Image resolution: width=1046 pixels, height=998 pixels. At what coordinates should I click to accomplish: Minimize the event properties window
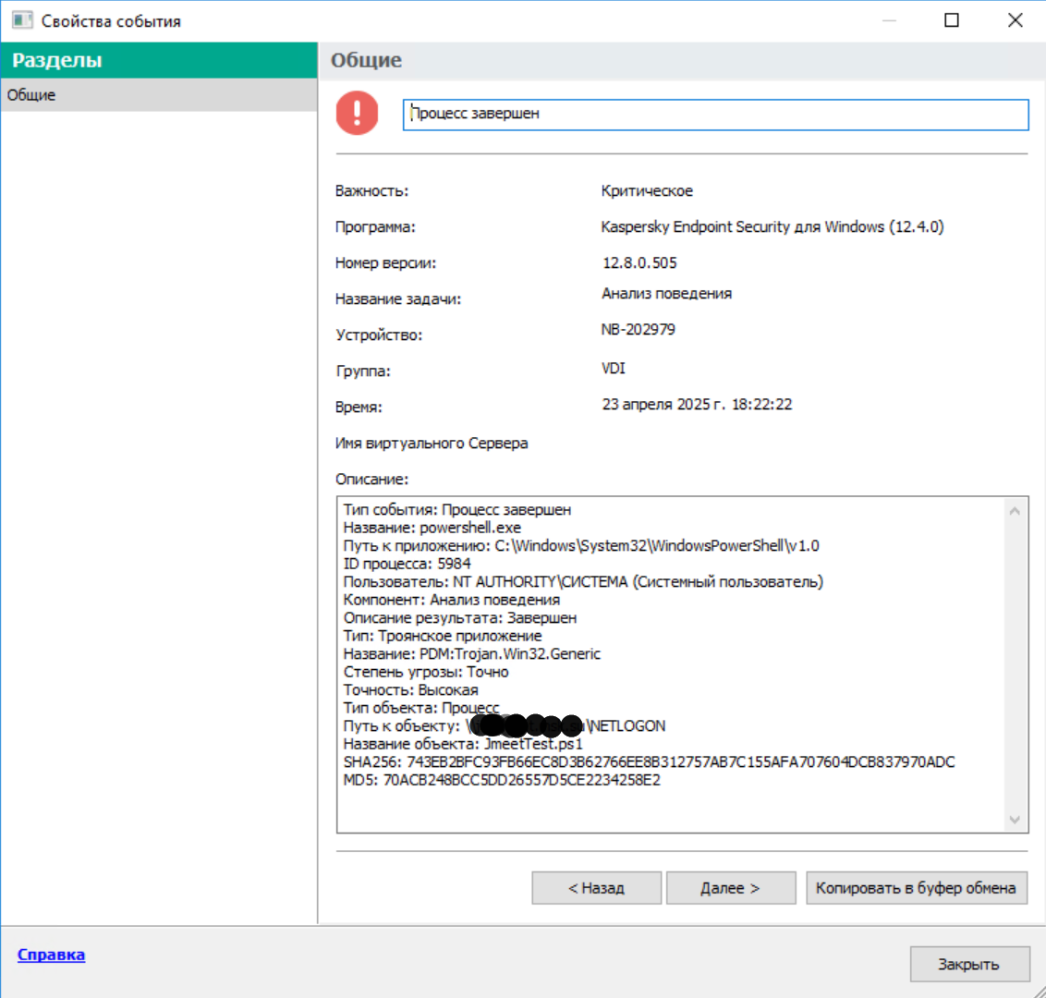(889, 20)
